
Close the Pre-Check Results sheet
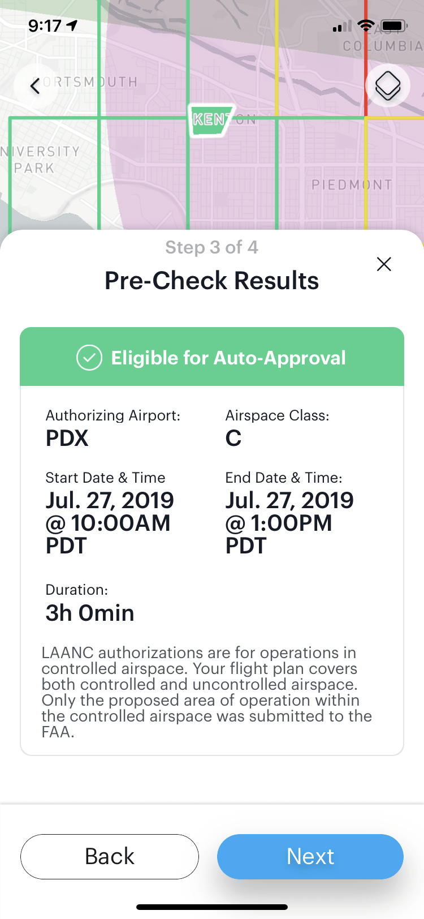click(384, 264)
